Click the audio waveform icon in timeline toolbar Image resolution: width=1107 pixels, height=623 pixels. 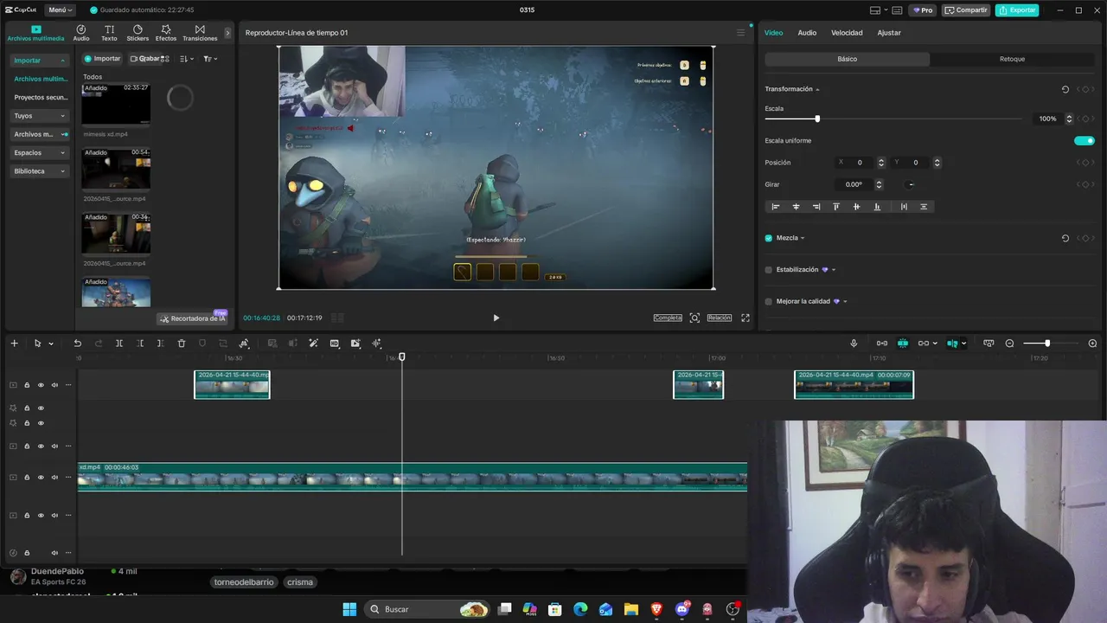click(377, 344)
